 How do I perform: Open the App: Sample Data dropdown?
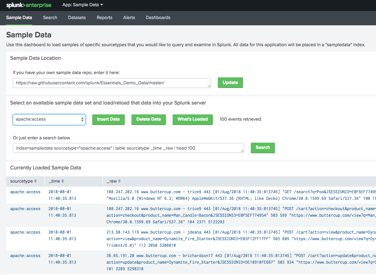[x=83, y=5]
